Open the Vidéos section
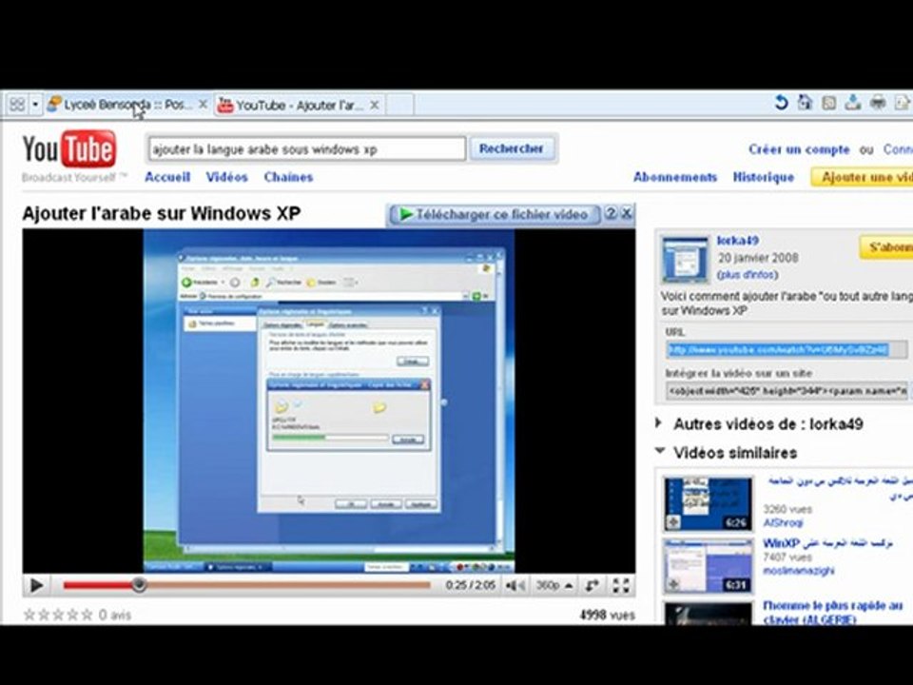 pos(226,177)
